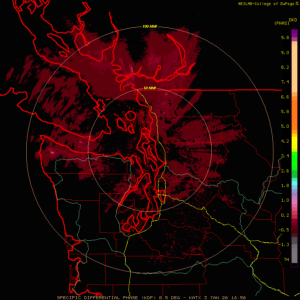Click the -1.3 value on the color scale
Image resolution: width=300 pixels, height=300 pixels.
[284, 245]
